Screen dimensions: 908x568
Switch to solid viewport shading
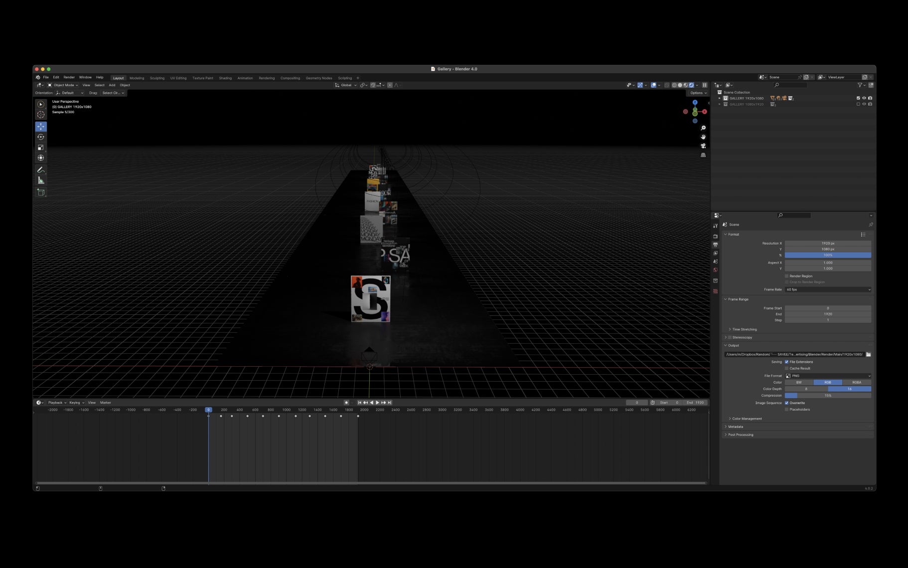pyautogui.click(x=680, y=85)
